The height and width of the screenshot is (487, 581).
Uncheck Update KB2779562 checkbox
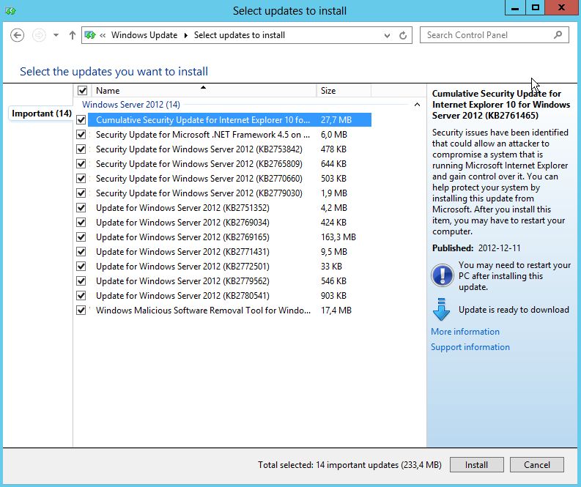point(81,281)
